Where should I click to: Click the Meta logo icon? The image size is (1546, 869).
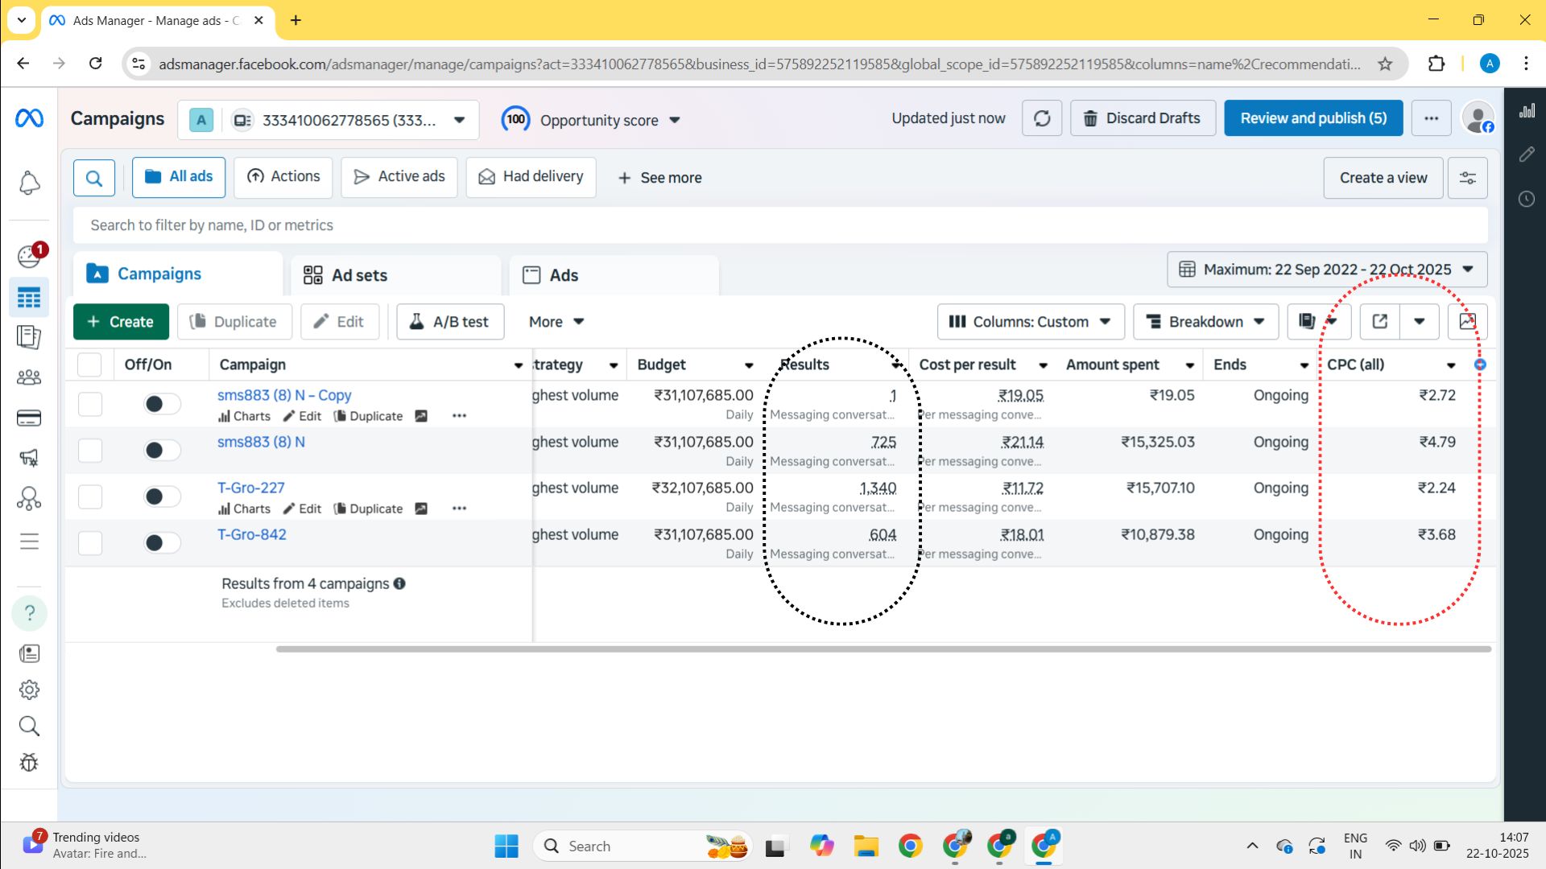click(29, 118)
